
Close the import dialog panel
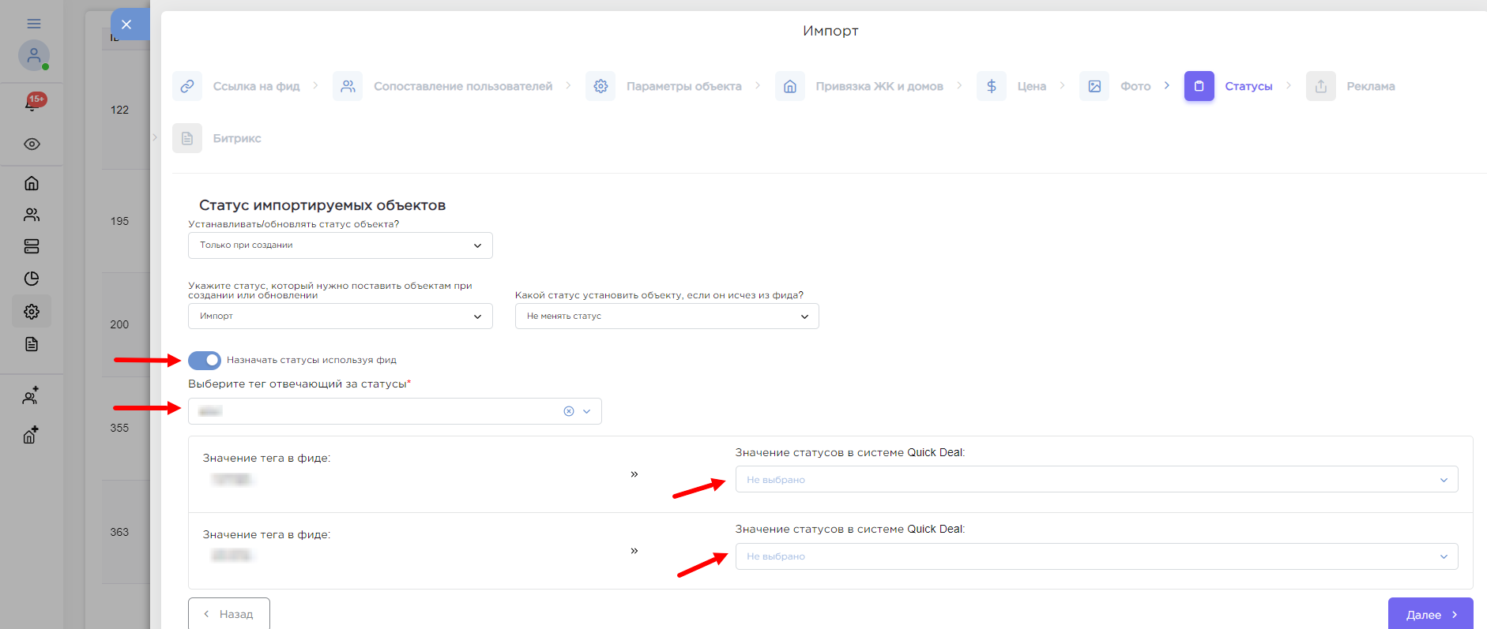pyautogui.click(x=126, y=24)
